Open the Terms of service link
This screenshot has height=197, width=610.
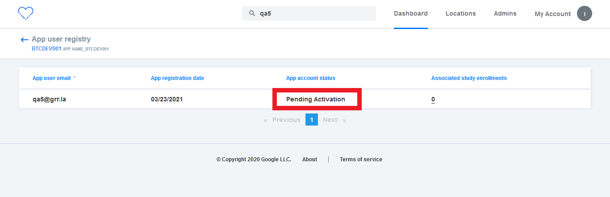361,159
